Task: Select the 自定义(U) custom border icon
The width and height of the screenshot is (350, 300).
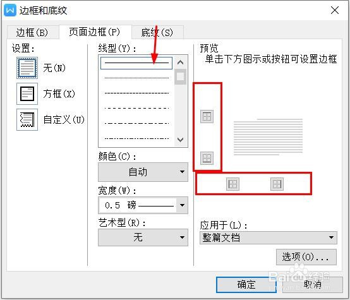Action: (x=27, y=119)
